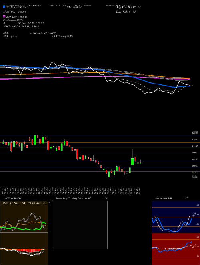Select the '200 Day = 108.46' legend text
200x265 pixels.
pyautogui.click(x=17, y=17)
